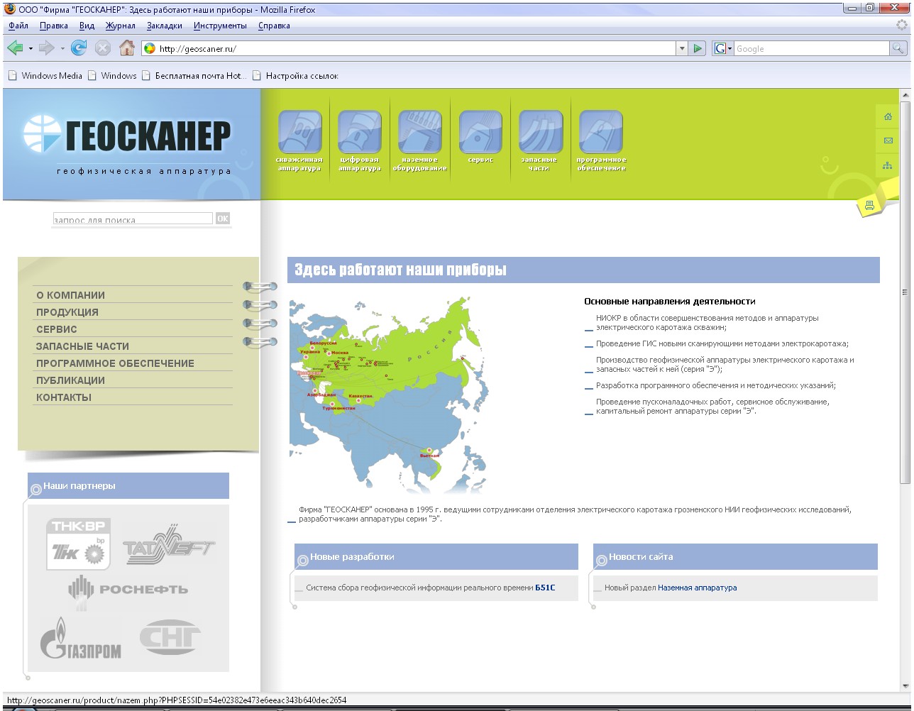Select the программное обеспечение icon
914x711 pixels.
[601, 132]
